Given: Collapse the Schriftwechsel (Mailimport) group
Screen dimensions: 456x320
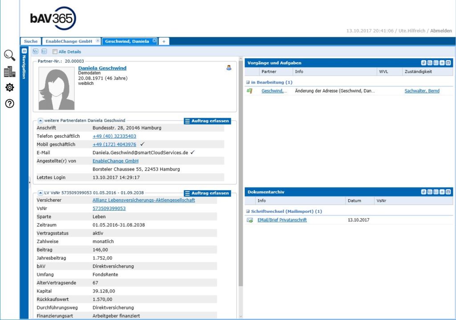Looking at the screenshot, I should (248, 212).
